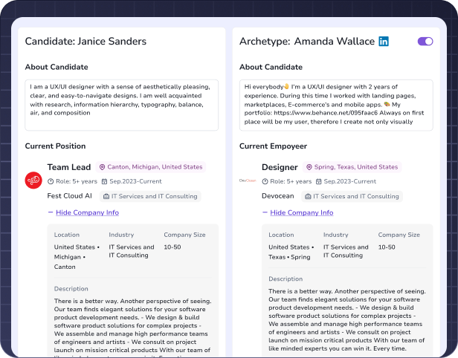Screen dimensions: 458x358
Task: Select the Canton, Michigan, United States tag
Action: (151, 167)
